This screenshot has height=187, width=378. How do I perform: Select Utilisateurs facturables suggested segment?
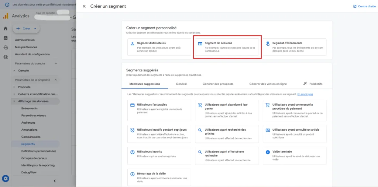coord(159,110)
